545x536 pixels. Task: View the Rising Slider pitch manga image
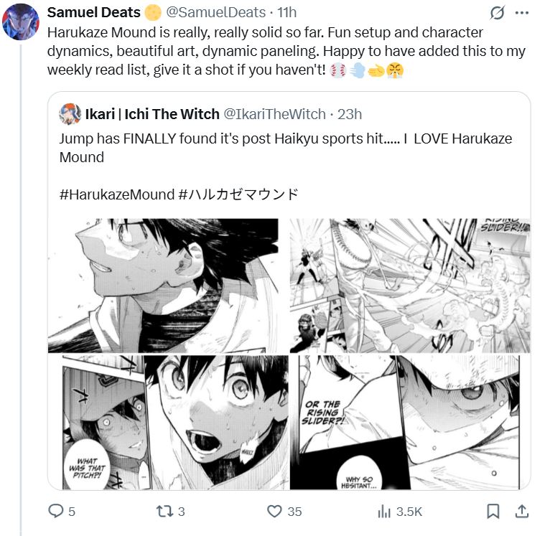coord(410,286)
